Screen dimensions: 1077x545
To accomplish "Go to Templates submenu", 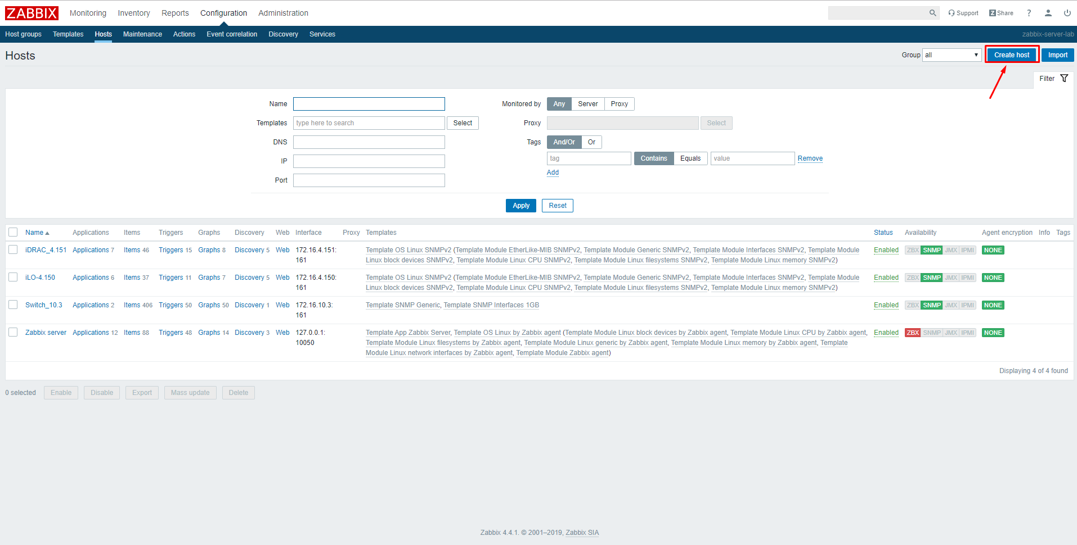I will [x=68, y=34].
